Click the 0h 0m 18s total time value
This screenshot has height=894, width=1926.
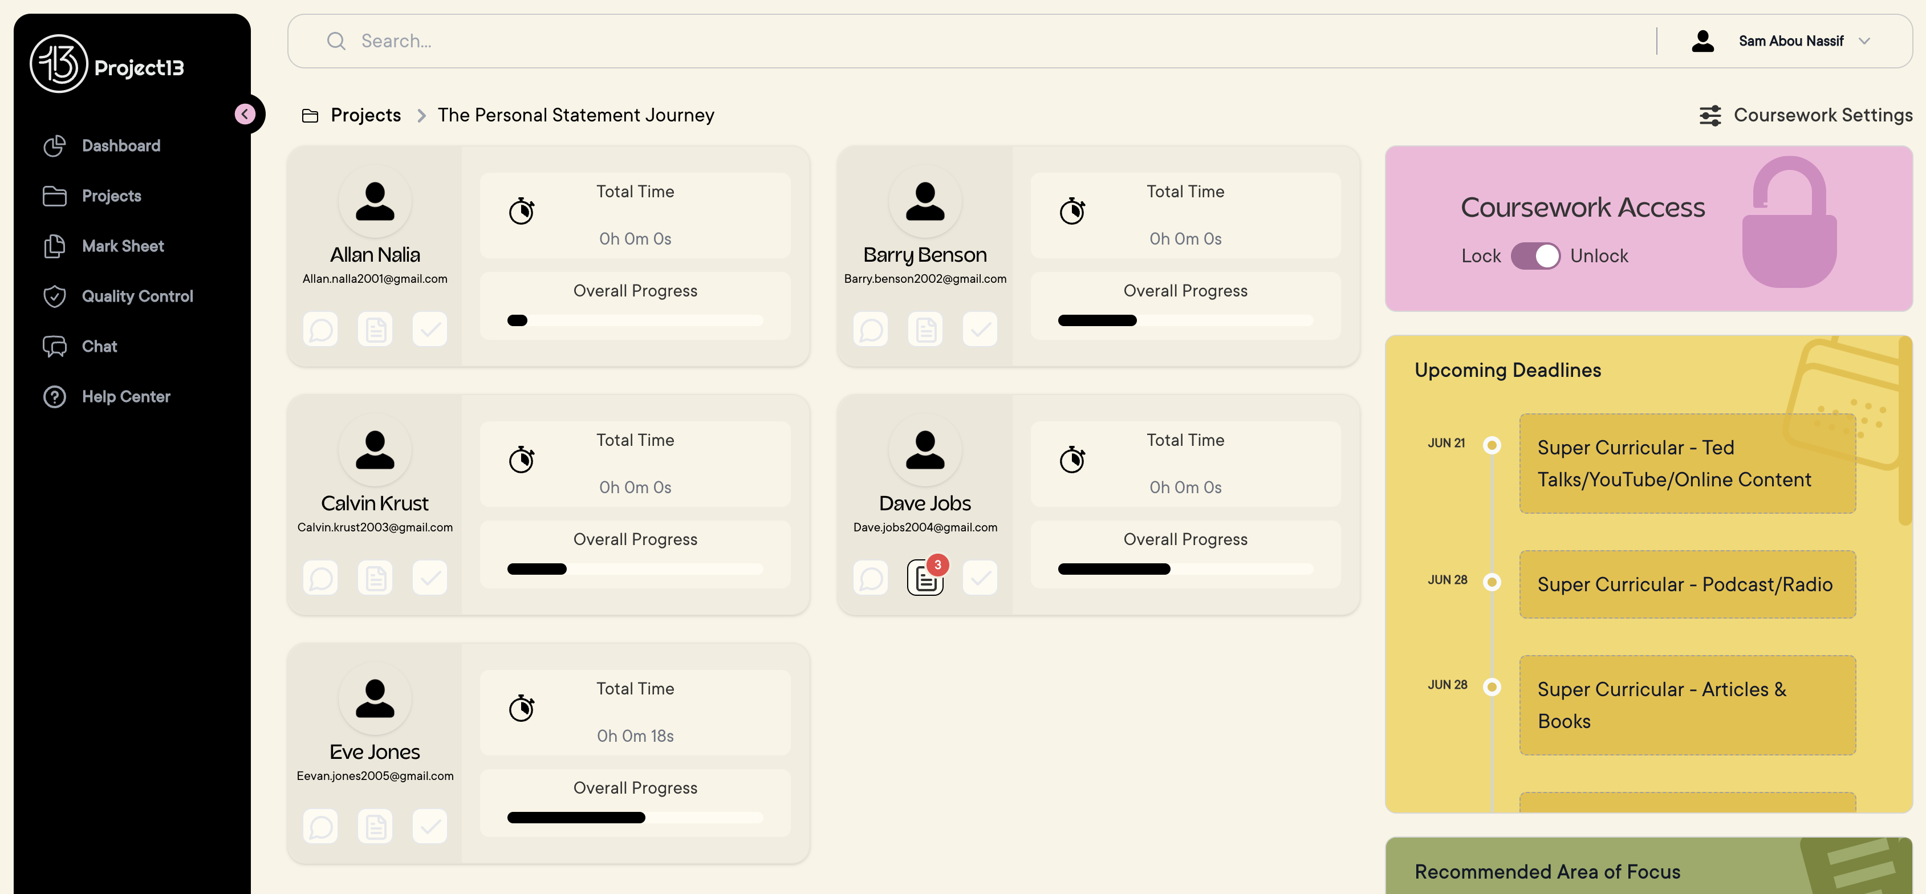click(635, 735)
